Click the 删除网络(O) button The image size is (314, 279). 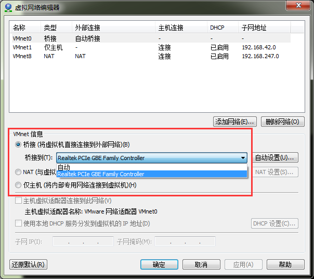283,122
